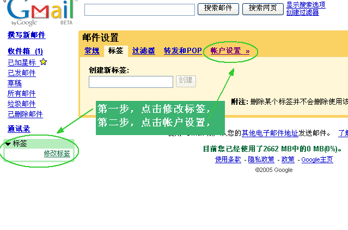The height and width of the screenshot is (230, 348).
Task: Click the ©2005 Google footer text
Action: click(x=274, y=170)
